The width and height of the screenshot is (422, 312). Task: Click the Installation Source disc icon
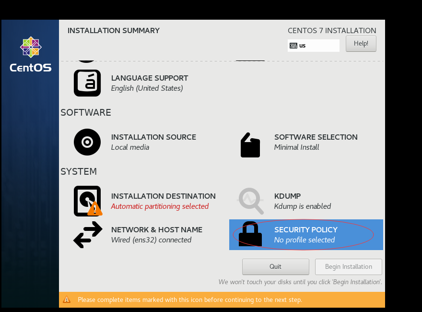[87, 142]
